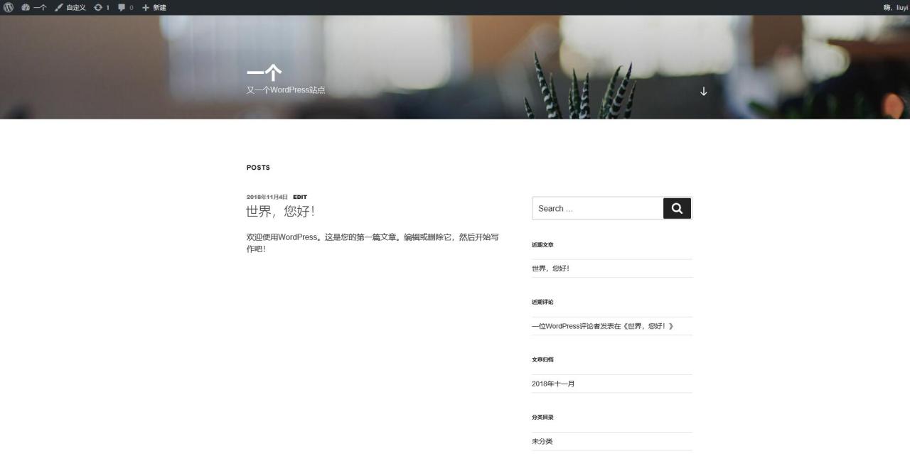Open the comments bubble in admin bar

pyautogui.click(x=126, y=7)
